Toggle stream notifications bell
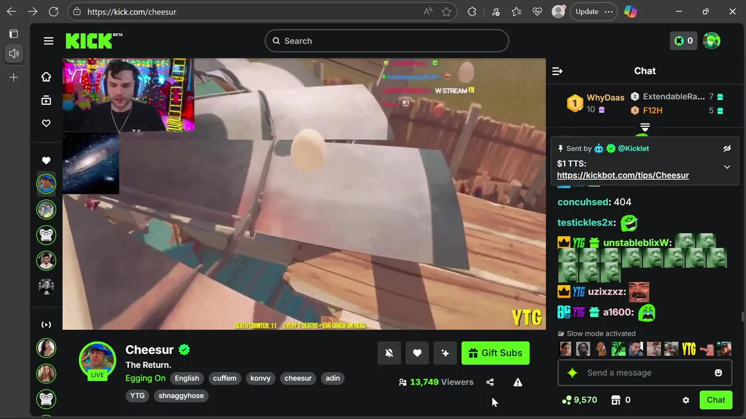 [x=389, y=353]
